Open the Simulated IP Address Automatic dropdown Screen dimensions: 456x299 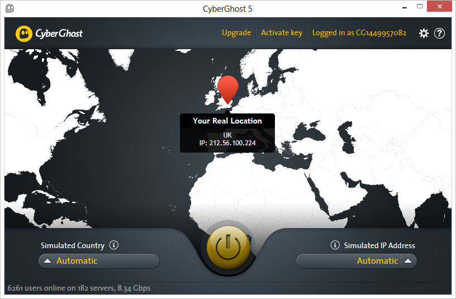(x=357, y=261)
